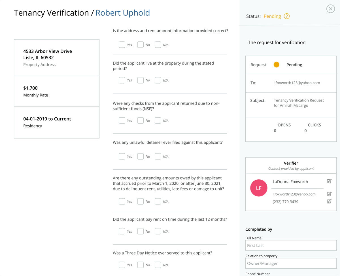
Task: Mark N/A for Three Day Notice question
Action: 158,265
